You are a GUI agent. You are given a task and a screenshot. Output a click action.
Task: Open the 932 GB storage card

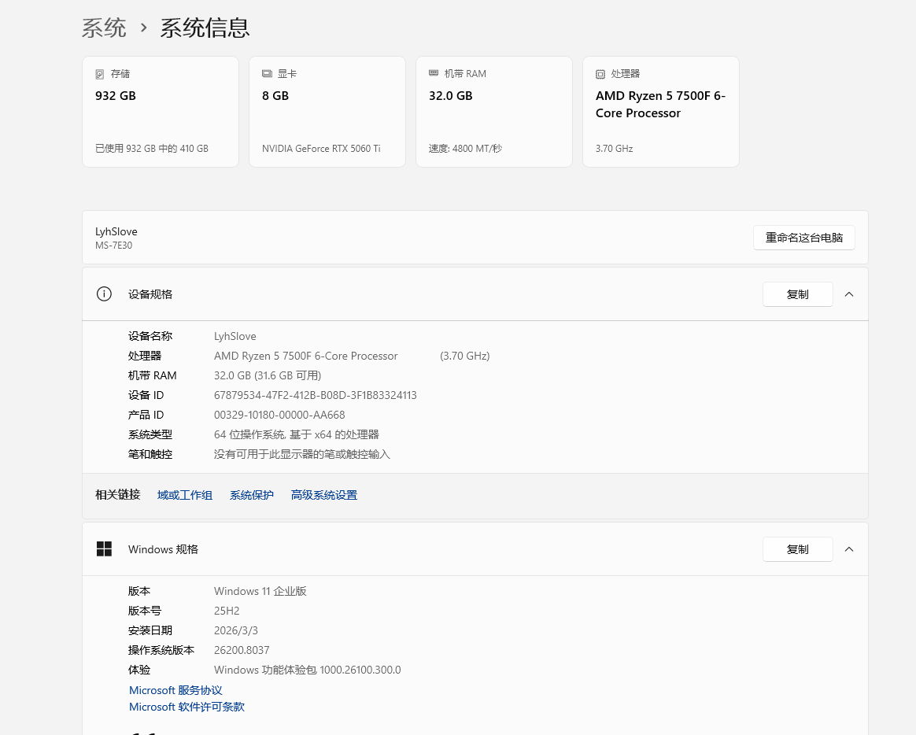161,112
